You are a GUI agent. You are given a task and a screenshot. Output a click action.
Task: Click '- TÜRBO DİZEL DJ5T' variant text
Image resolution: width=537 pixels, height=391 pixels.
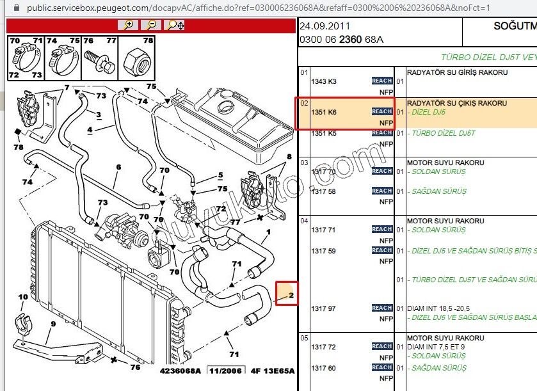pyautogui.click(x=441, y=133)
